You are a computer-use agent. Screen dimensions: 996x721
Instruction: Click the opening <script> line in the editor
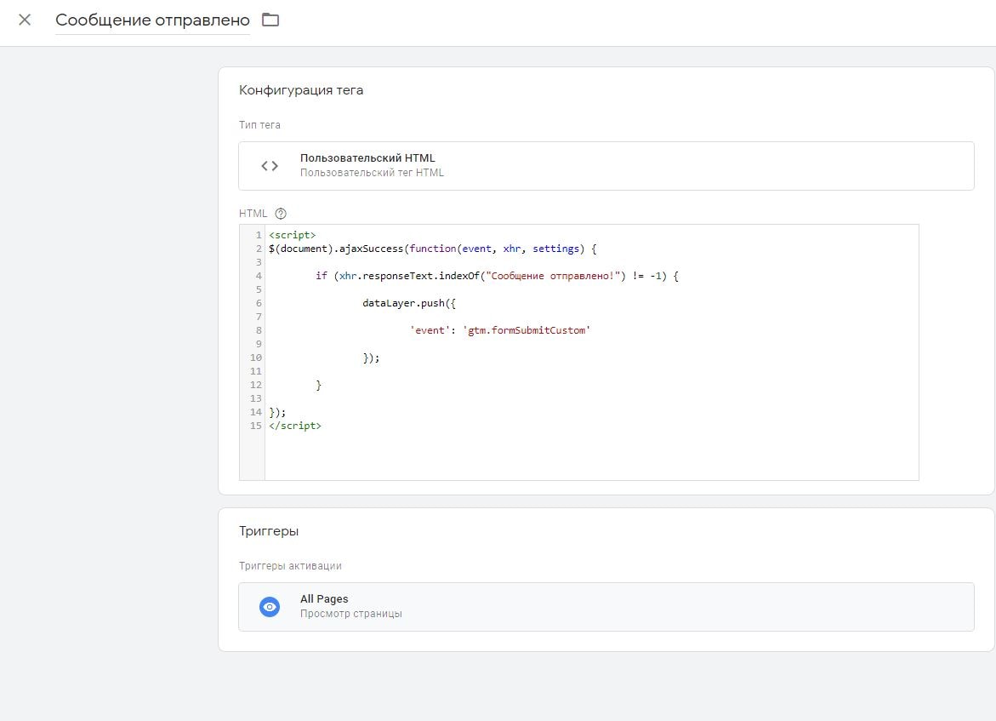coord(293,235)
